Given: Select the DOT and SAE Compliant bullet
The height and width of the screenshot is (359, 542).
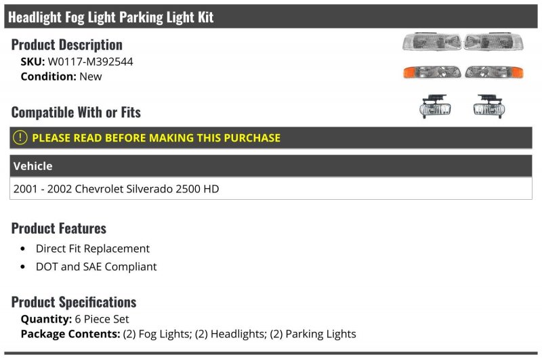Looking at the screenshot, I should pos(96,266).
